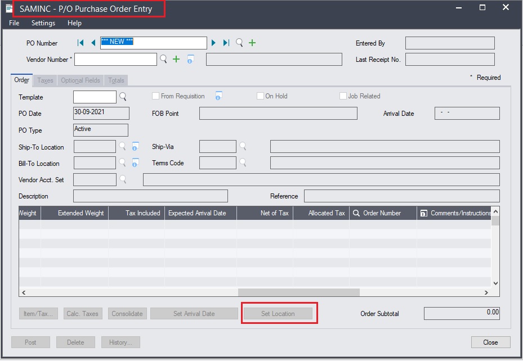523x361 pixels.
Task: Click the FOB Point input field
Action: coord(278,113)
